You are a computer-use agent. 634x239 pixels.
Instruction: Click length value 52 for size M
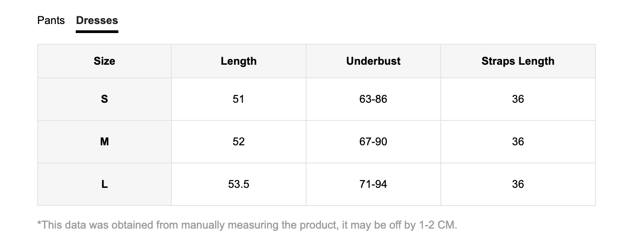[x=239, y=142]
